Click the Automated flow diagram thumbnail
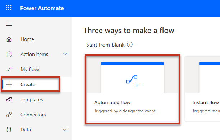The height and width of the screenshot is (140, 220). (x=132, y=77)
